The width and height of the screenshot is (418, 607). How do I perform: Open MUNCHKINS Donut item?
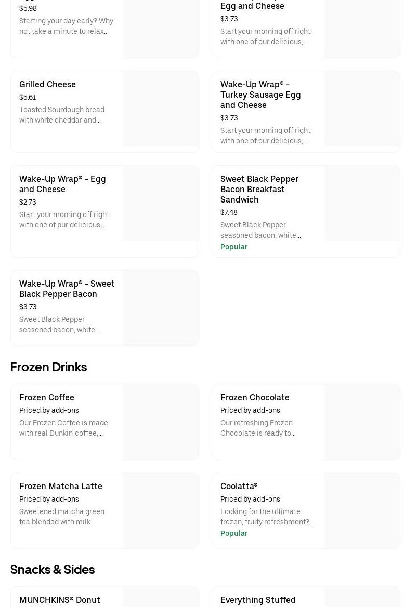[x=60, y=600]
